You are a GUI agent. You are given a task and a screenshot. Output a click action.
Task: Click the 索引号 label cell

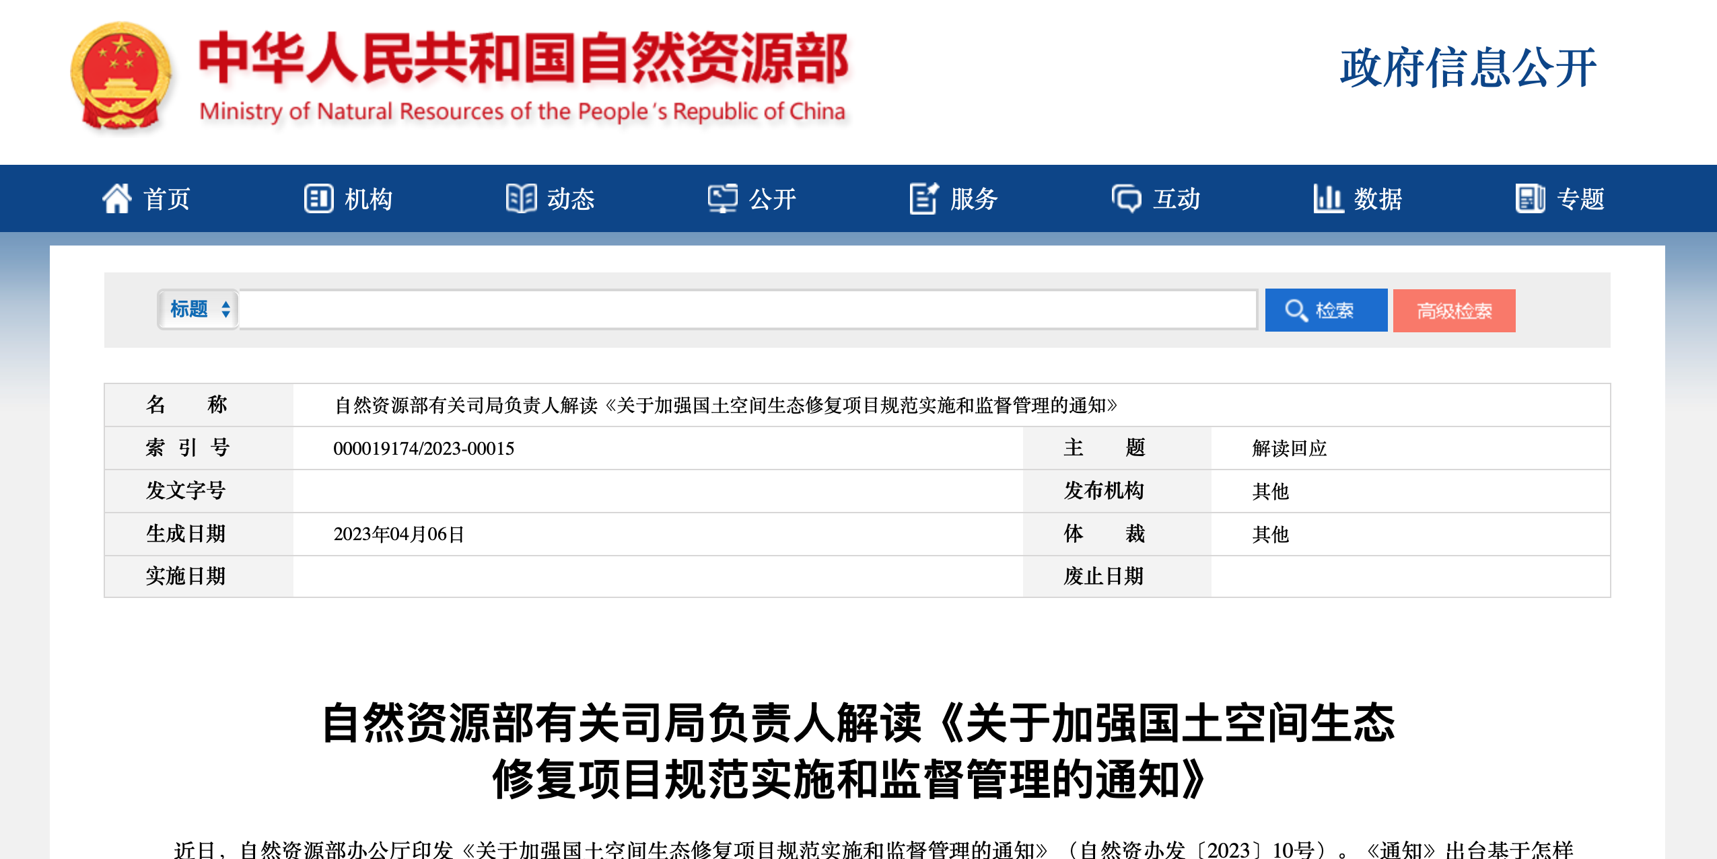pyautogui.click(x=199, y=448)
